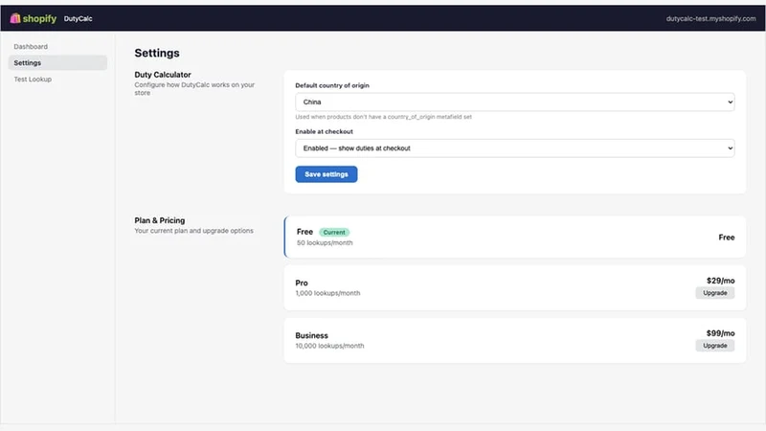
Task: Click the 10,000 lookups/month text
Action: tap(329, 346)
